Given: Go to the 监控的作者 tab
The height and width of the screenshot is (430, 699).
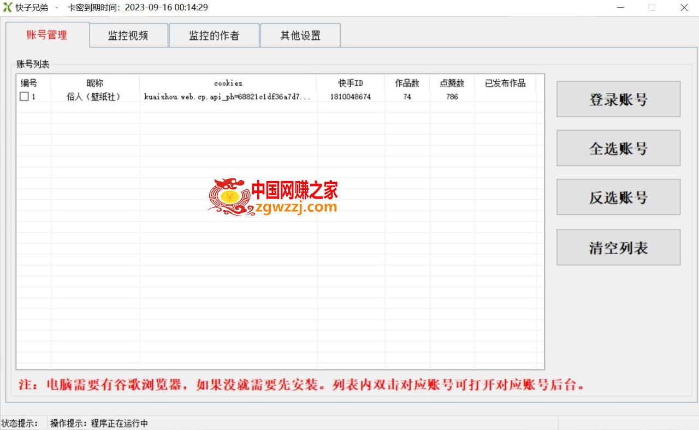Looking at the screenshot, I should (x=214, y=35).
